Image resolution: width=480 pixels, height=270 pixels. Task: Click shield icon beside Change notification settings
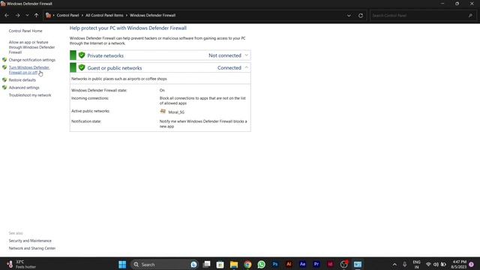coord(4,60)
